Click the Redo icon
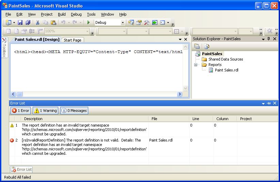 pos(75,22)
